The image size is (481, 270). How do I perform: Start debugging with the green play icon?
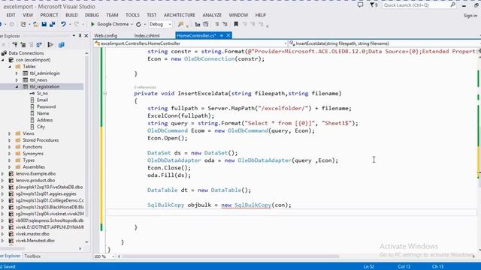pos(92,24)
